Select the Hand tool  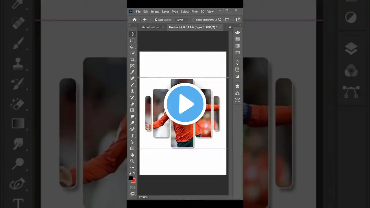click(132, 155)
